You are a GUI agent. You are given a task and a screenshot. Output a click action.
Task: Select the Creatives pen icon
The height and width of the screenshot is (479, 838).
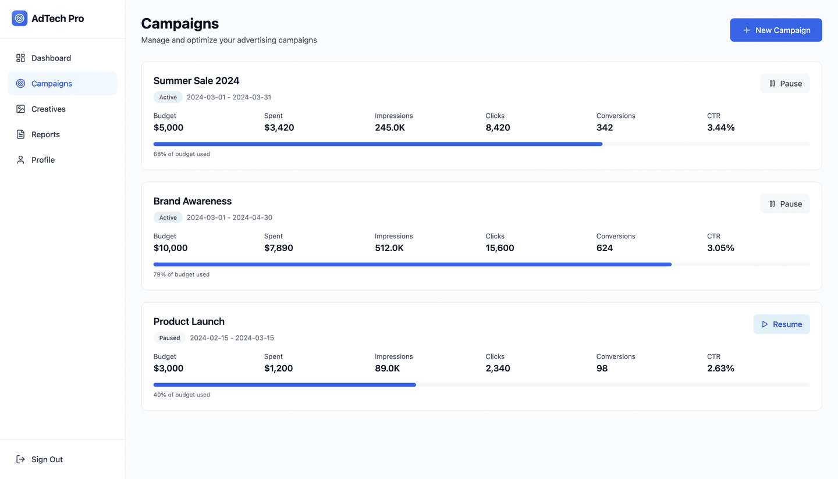[20, 109]
